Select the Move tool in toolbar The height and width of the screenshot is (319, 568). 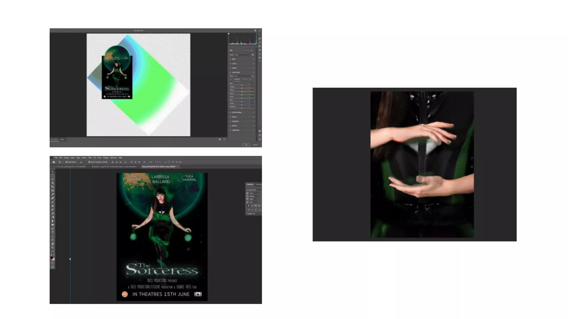tap(52, 172)
